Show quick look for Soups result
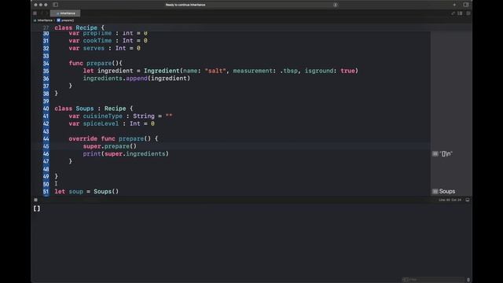503x283 pixels. click(435, 191)
